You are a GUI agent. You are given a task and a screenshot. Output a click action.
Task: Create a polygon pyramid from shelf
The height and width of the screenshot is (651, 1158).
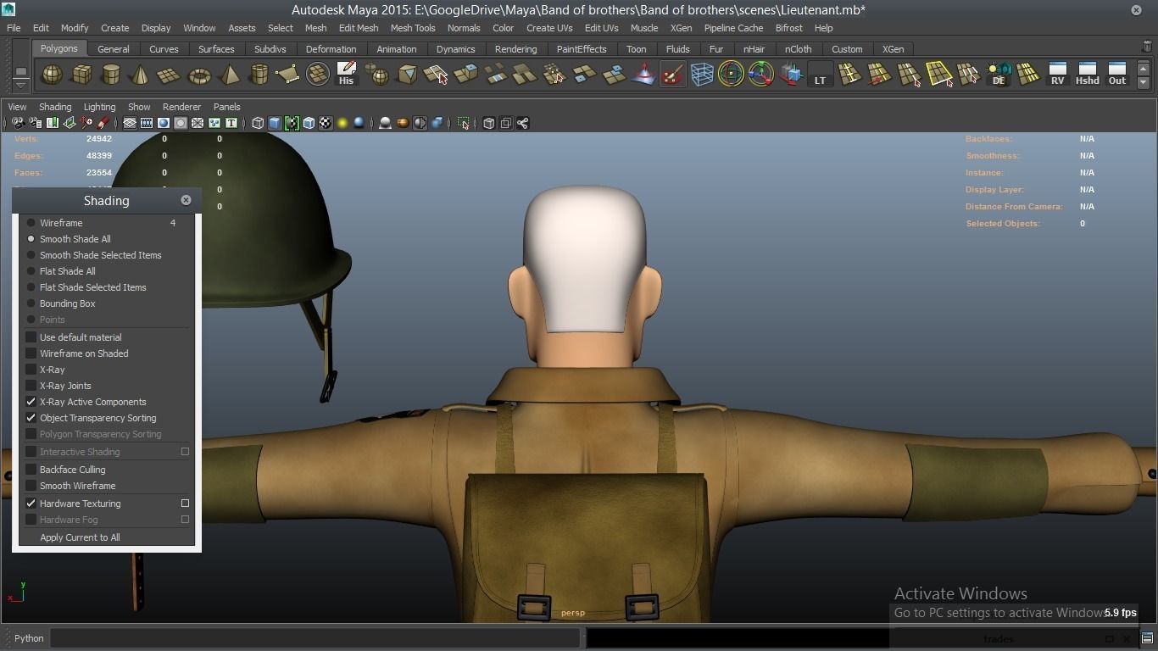(x=229, y=75)
